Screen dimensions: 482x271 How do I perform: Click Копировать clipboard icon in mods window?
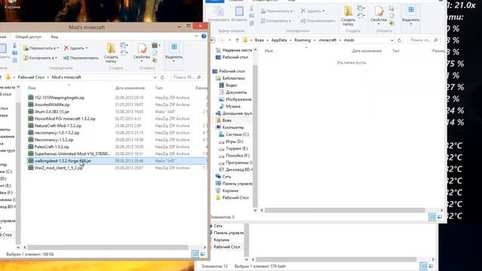click(219, 14)
